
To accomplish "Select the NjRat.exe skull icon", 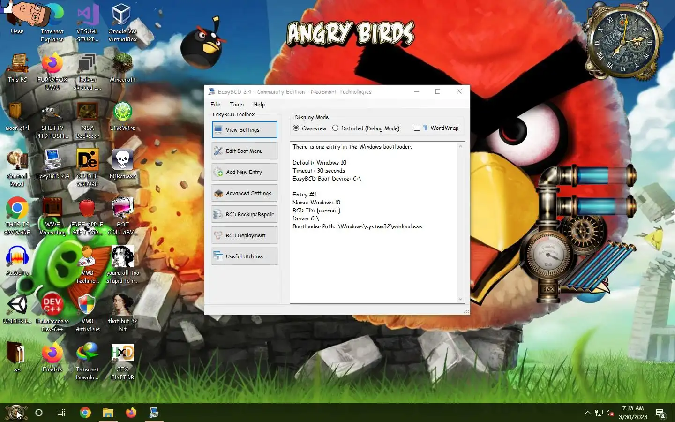I will tap(122, 165).
